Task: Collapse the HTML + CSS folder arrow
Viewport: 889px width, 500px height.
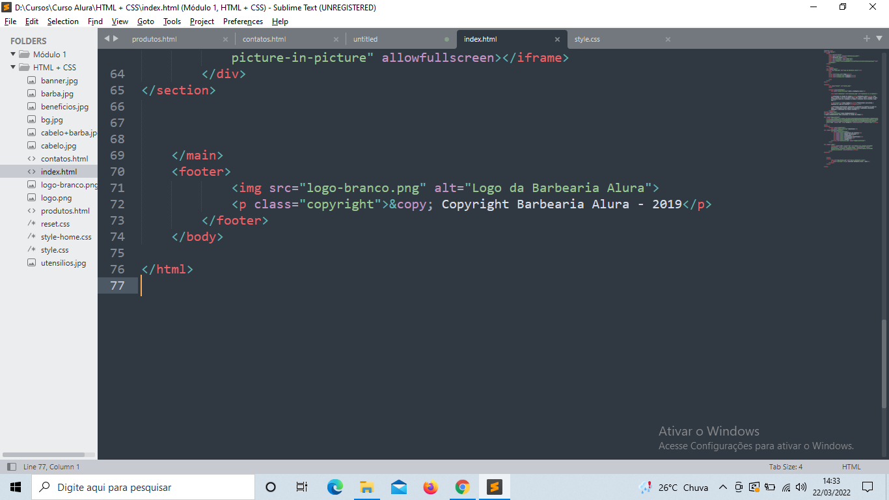Action: point(13,67)
